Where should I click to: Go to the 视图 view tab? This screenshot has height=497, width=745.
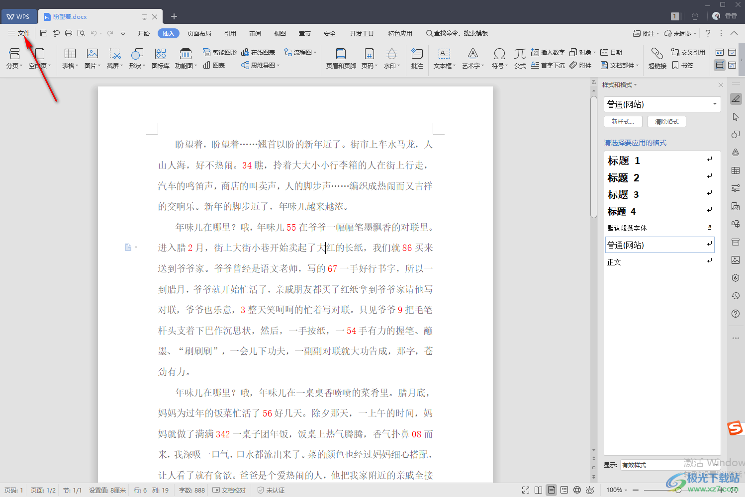pos(280,33)
